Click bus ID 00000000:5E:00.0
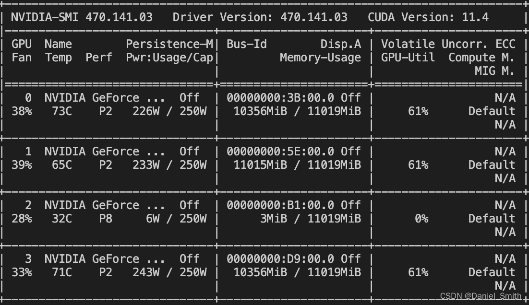This screenshot has width=529, height=305. (280, 152)
